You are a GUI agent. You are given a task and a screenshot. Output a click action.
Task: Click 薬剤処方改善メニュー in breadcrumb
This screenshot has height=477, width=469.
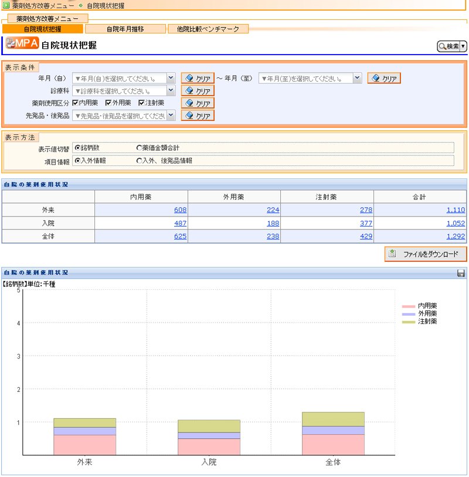coord(43,5)
